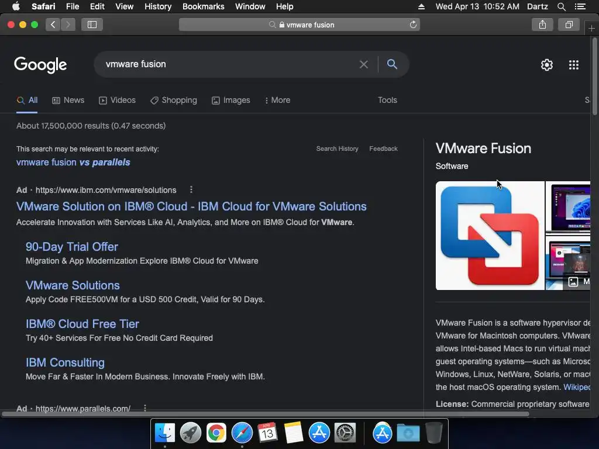
Task: Click the Wikipedia link in the knowledge panel
Action: tap(577, 387)
